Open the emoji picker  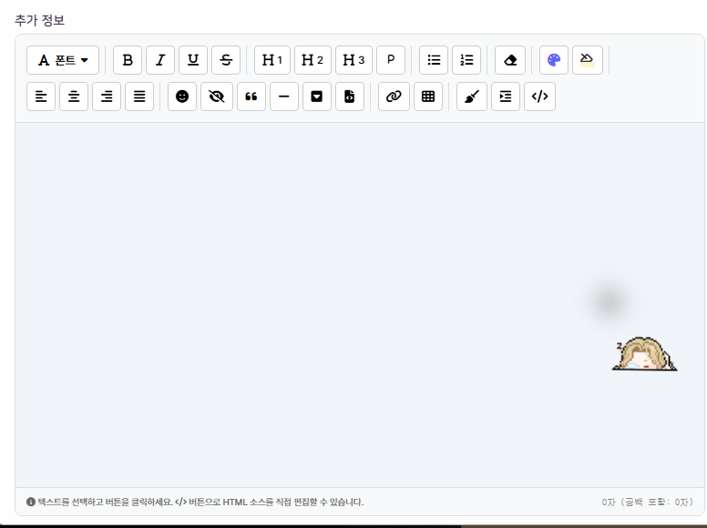[182, 96]
